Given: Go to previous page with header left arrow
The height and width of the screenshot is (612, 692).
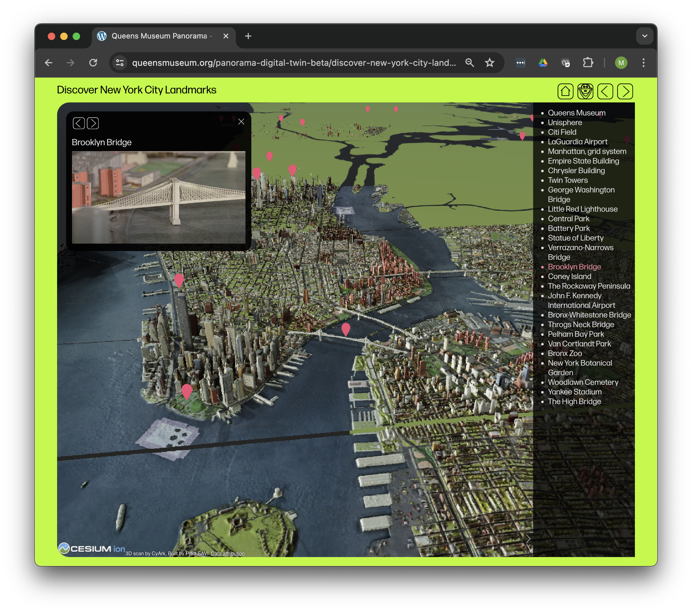Looking at the screenshot, I should (x=605, y=91).
